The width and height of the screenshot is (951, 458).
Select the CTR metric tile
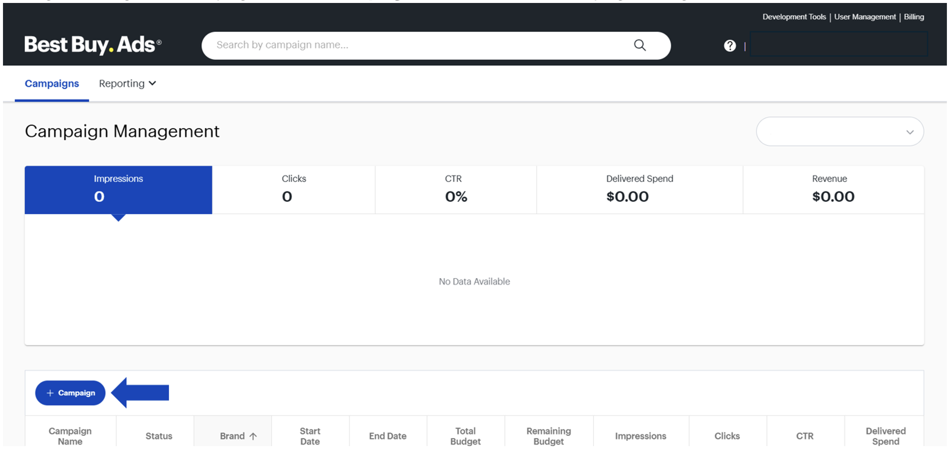455,190
